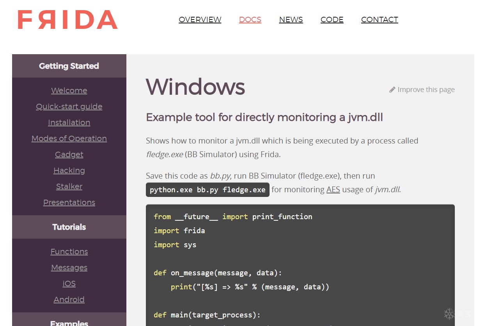
Task: Go to the Hacking page
Action: point(69,170)
